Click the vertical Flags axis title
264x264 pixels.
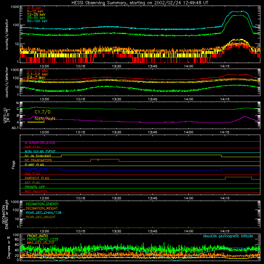[x=14, y=165]
